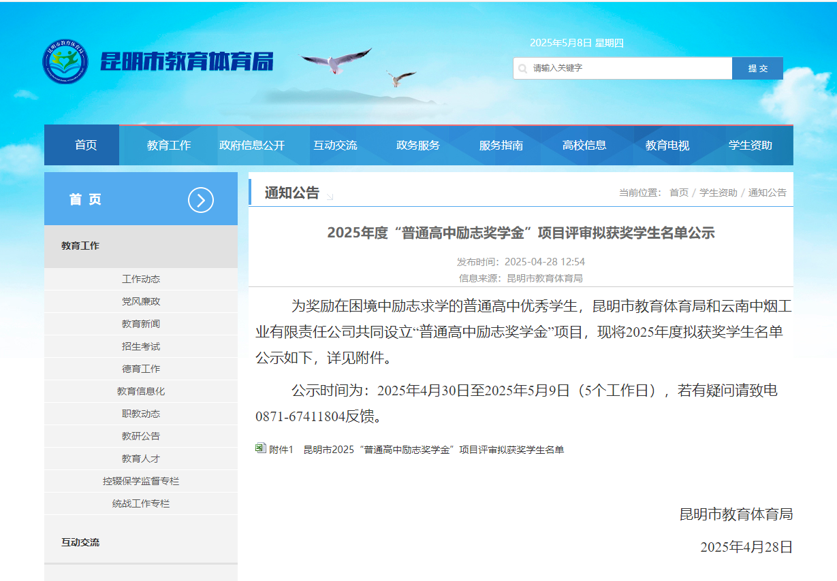Open 教育电视 from the navigation bar
The image size is (837, 581).
tap(667, 145)
